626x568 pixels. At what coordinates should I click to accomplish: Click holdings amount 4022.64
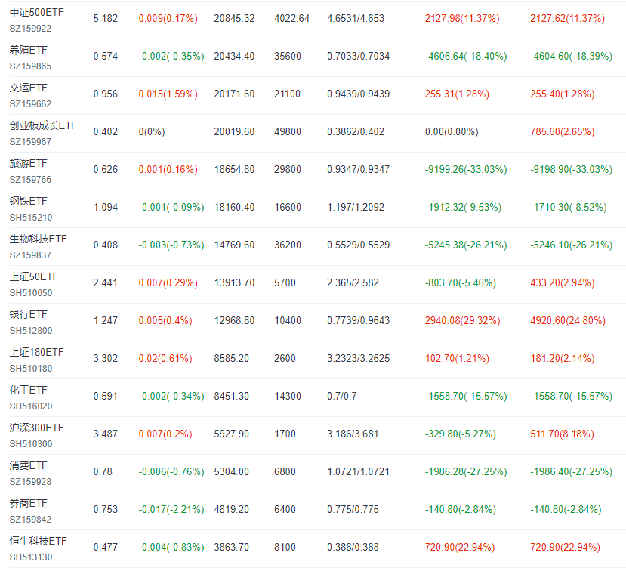tap(291, 18)
